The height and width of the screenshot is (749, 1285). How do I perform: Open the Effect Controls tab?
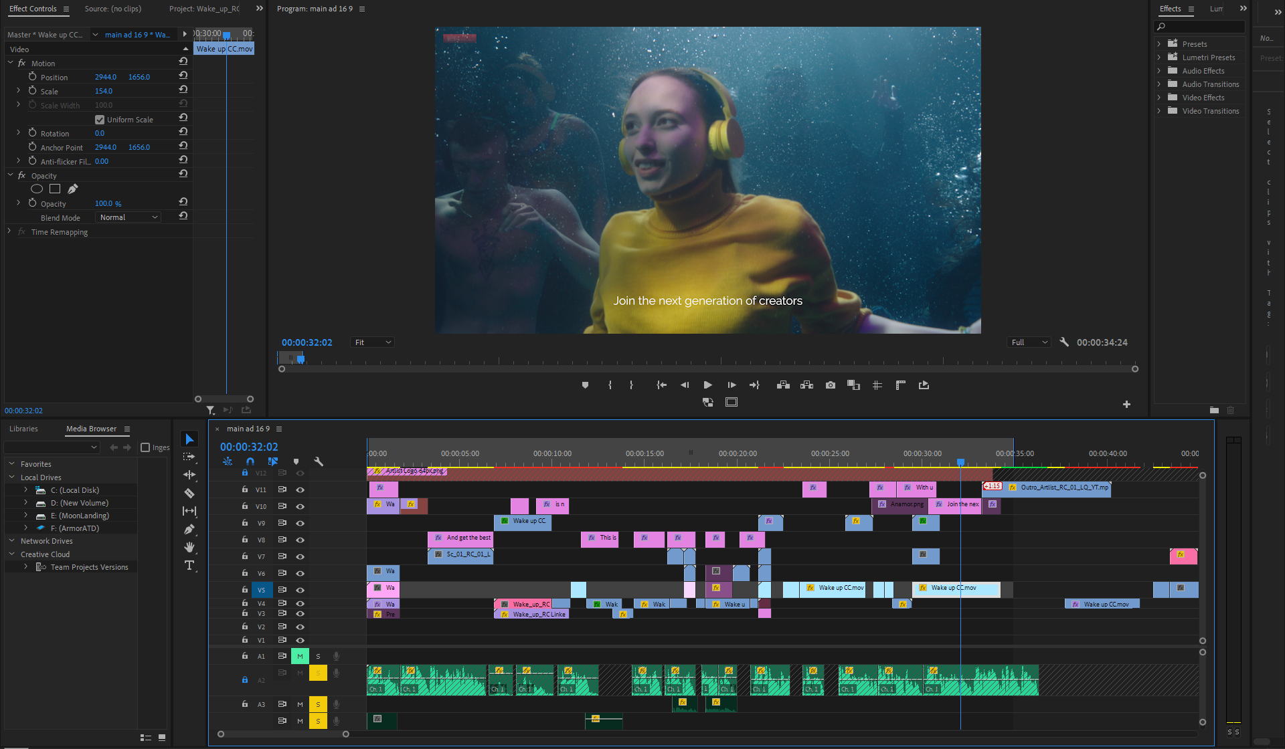click(x=33, y=9)
